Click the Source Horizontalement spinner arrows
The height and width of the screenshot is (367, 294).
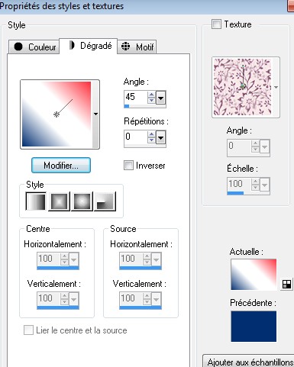147,259
